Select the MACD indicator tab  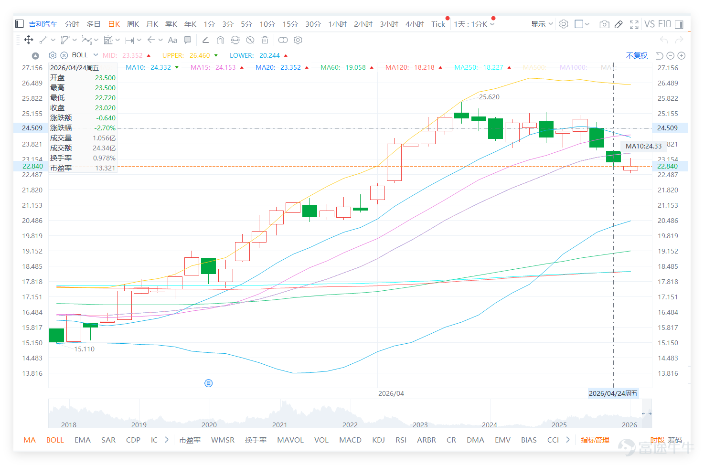coord(350,440)
